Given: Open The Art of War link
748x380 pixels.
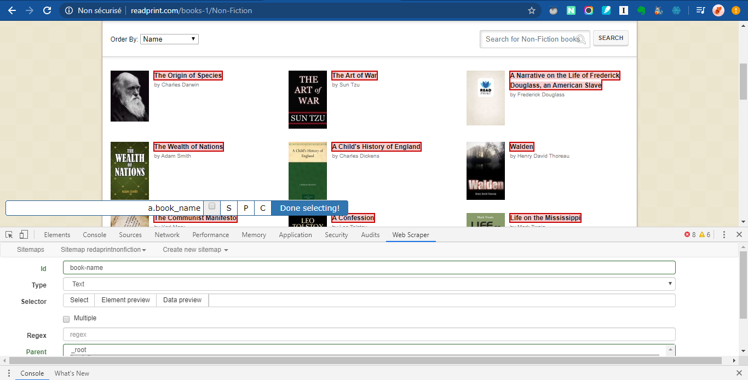Looking at the screenshot, I should (x=354, y=76).
